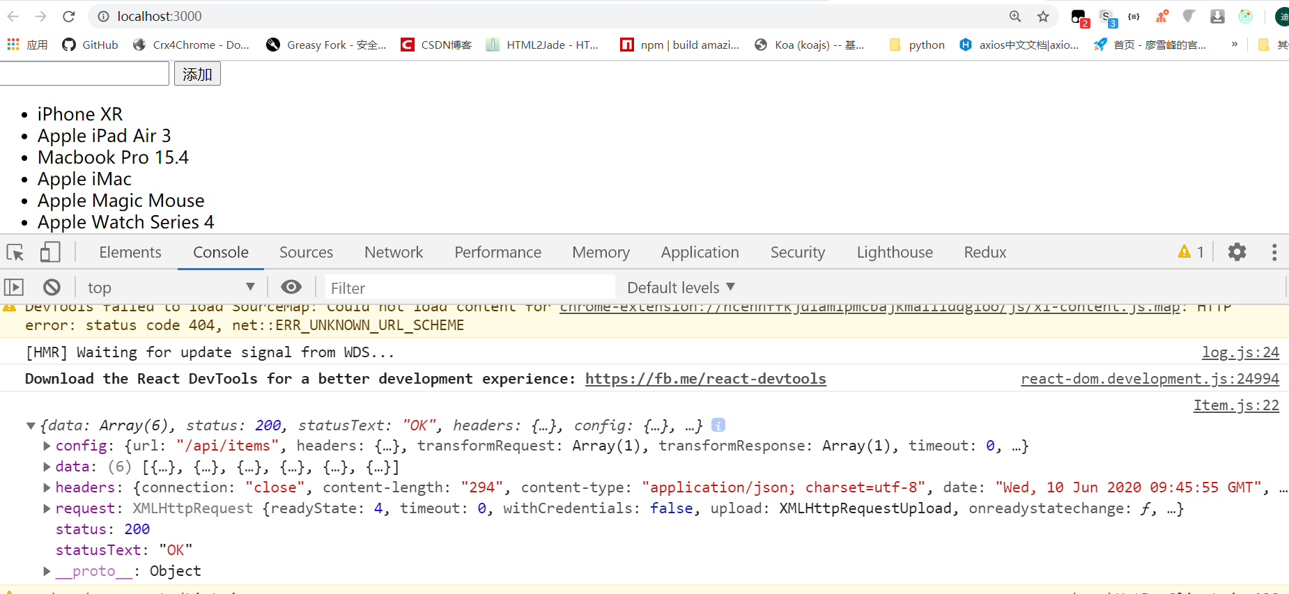Switch to the Network tab
1289x594 pixels.
tap(394, 252)
